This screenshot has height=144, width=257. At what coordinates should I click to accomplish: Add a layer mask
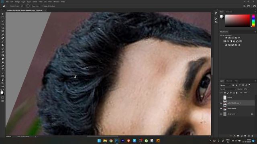pos(238,136)
